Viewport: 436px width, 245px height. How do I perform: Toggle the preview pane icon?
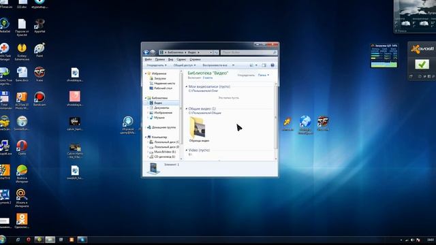(264, 65)
